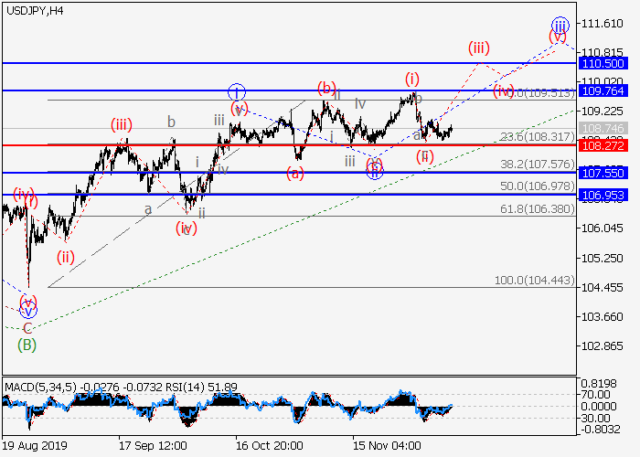This screenshot has width=640, height=457.
Task: Select the 109.764 blue price level tag
Action: (x=603, y=90)
